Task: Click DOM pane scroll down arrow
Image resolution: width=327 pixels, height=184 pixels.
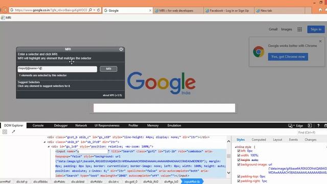Action: point(228,173)
